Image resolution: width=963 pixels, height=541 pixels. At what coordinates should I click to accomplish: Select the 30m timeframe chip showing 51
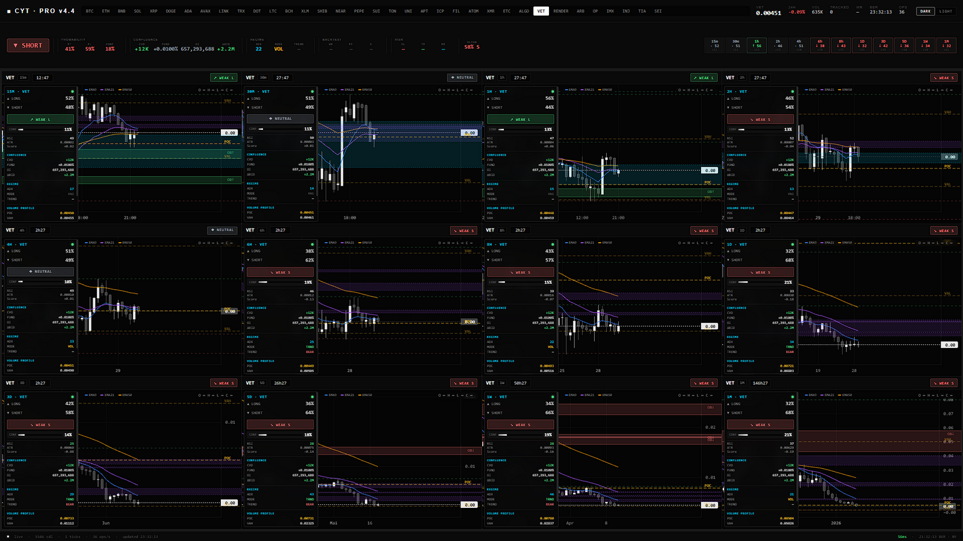[735, 44]
